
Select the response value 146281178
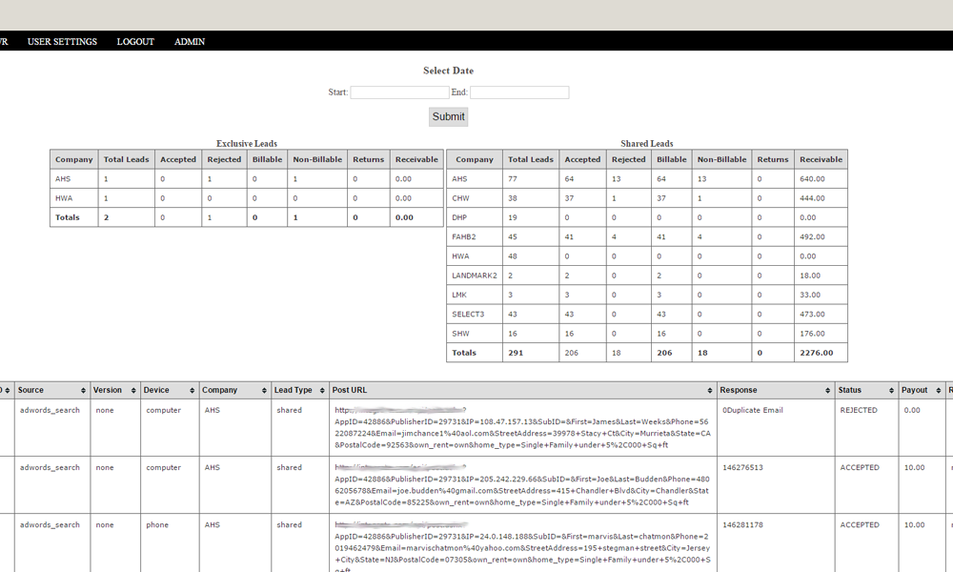pos(742,524)
